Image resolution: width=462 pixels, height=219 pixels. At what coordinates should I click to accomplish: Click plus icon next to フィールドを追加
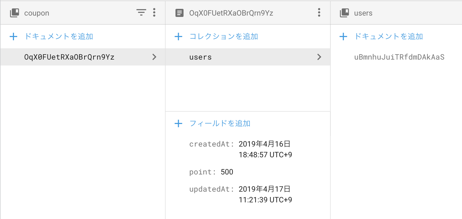click(x=178, y=123)
